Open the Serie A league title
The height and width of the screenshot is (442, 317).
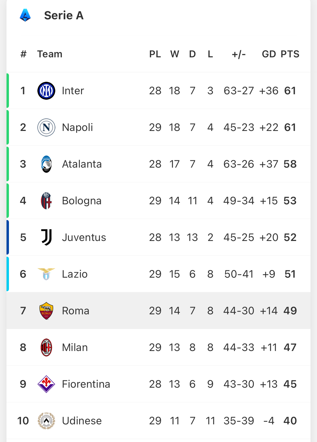(x=64, y=15)
